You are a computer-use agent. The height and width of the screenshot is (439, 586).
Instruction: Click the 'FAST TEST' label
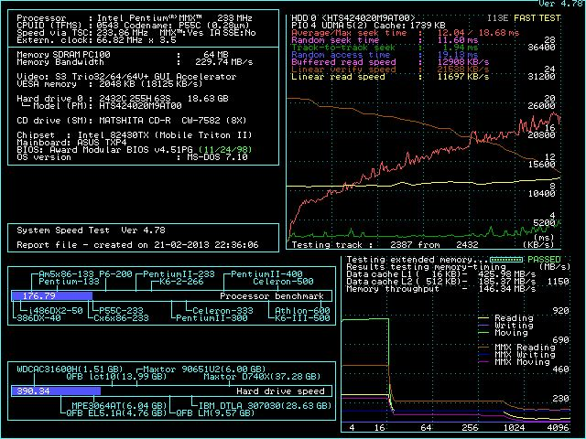[x=537, y=18]
